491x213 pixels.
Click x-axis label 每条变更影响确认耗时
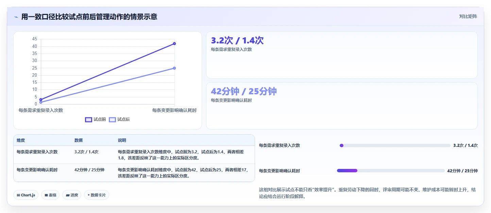174,110
